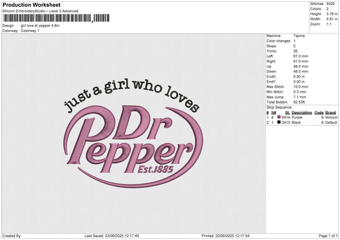Click the EndY value '0.00 in'
This screenshot has width=340, height=240.
(299, 82)
